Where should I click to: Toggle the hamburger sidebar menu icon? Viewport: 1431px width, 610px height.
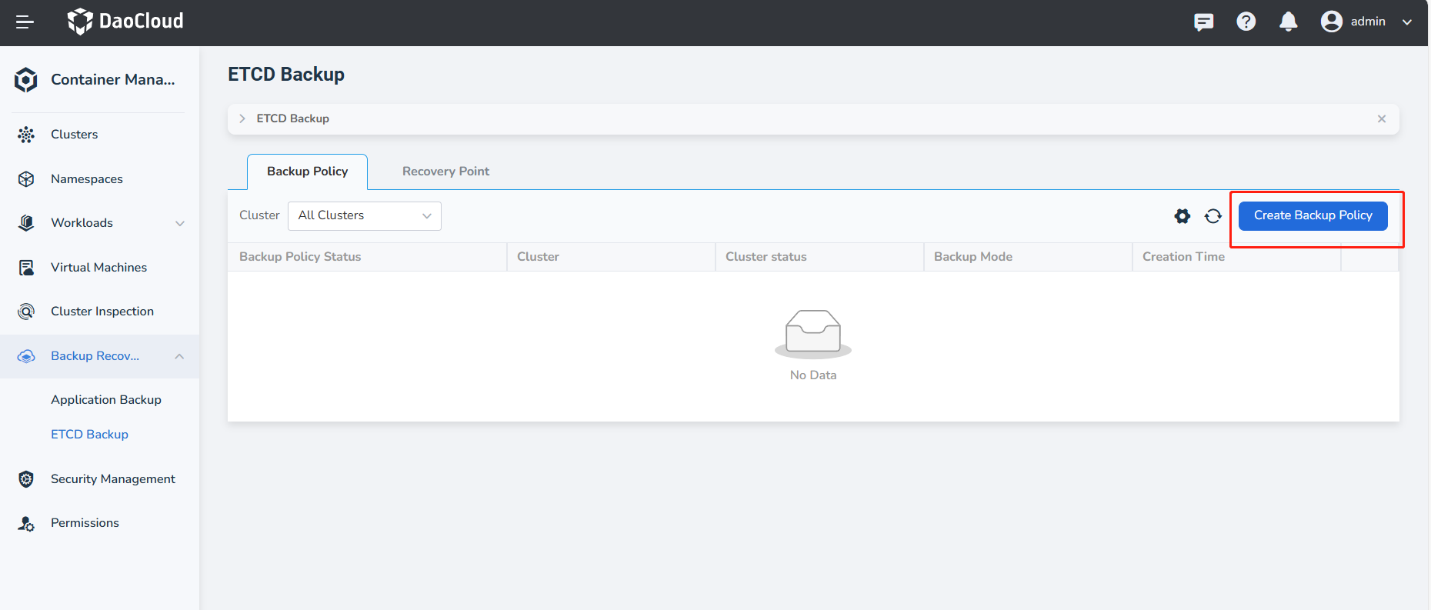25,22
